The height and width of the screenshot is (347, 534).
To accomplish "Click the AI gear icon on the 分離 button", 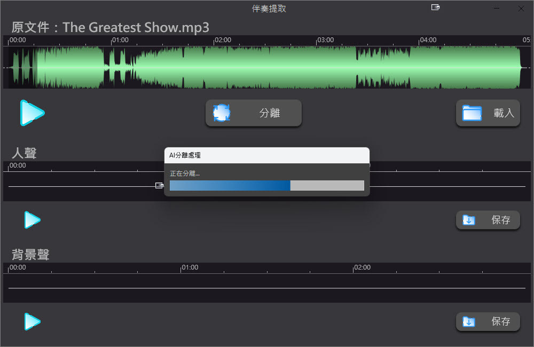I will (222, 113).
